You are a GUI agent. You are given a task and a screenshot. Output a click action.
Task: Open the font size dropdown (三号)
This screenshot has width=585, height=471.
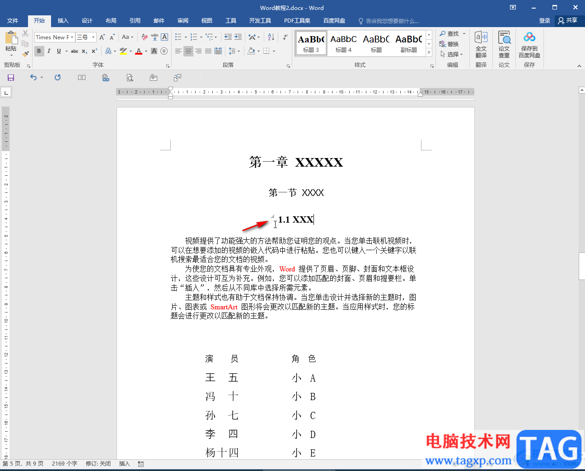coord(94,37)
